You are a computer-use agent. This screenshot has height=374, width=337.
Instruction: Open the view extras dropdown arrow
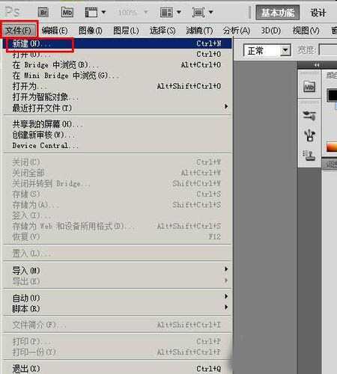pos(103,12)
